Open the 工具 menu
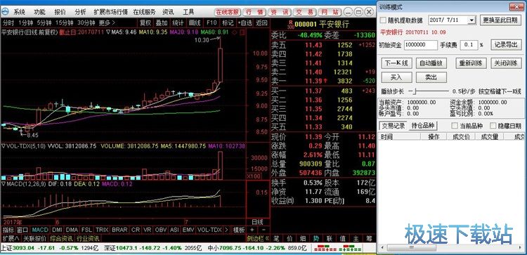 click(x=188, y=12)
